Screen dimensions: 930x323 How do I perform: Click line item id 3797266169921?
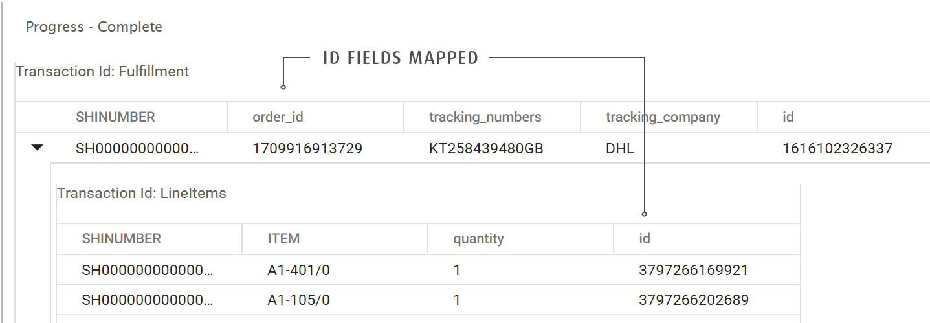[x=693, y=270]
